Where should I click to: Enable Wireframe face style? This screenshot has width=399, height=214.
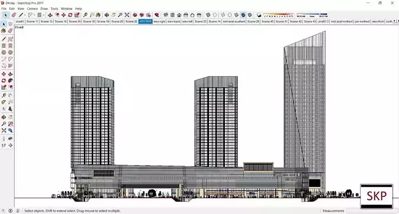(223, 15)
